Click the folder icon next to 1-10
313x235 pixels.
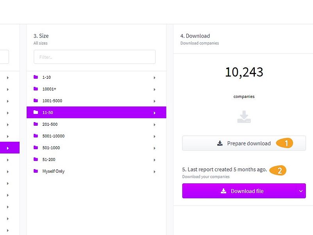tap(36, 77)
